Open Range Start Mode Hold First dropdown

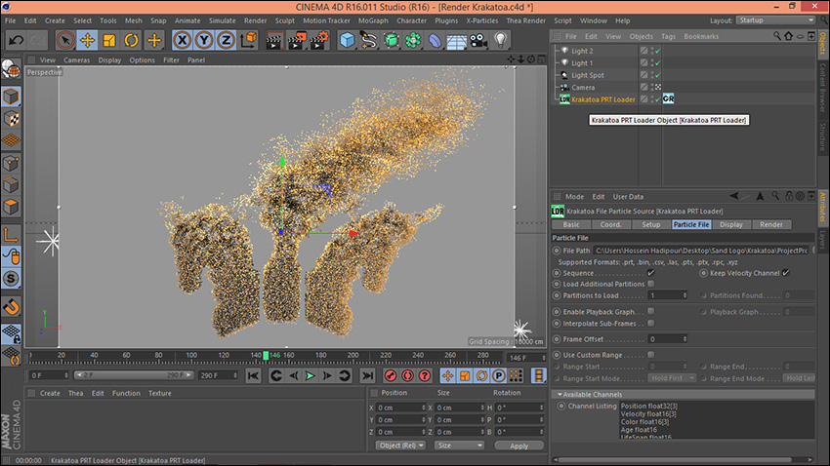672,378
